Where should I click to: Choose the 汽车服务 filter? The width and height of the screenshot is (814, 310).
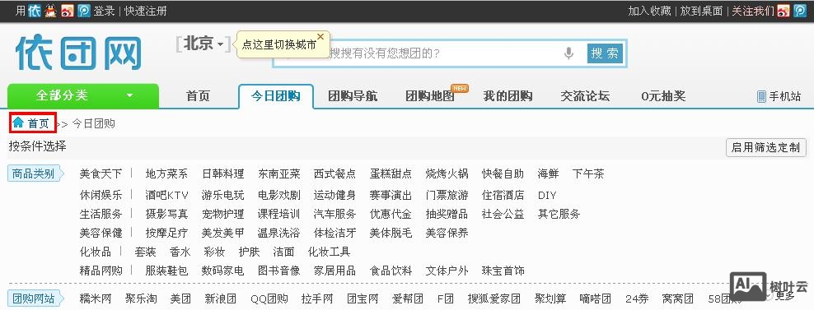[334, 214]
